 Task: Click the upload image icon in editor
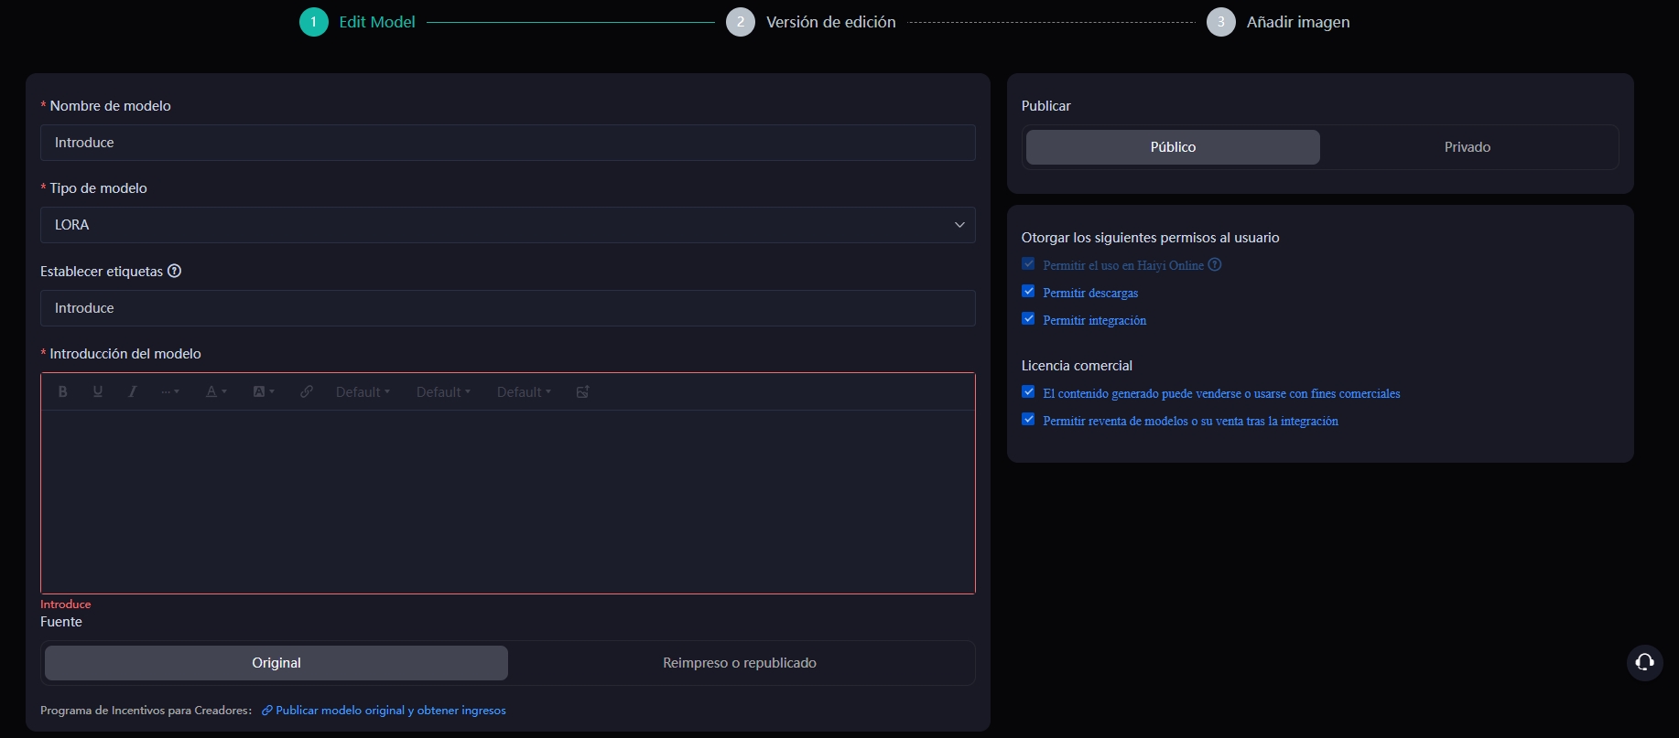582,391
